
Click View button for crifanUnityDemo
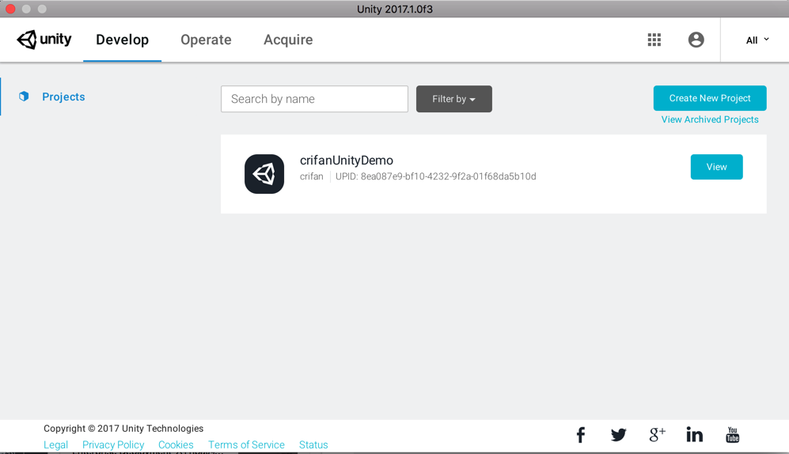716,167
